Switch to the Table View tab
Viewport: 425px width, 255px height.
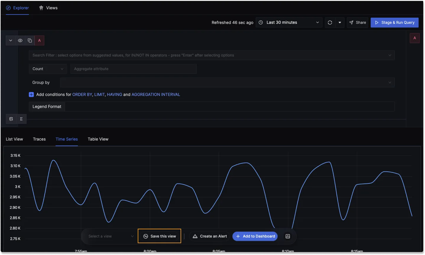98,139
